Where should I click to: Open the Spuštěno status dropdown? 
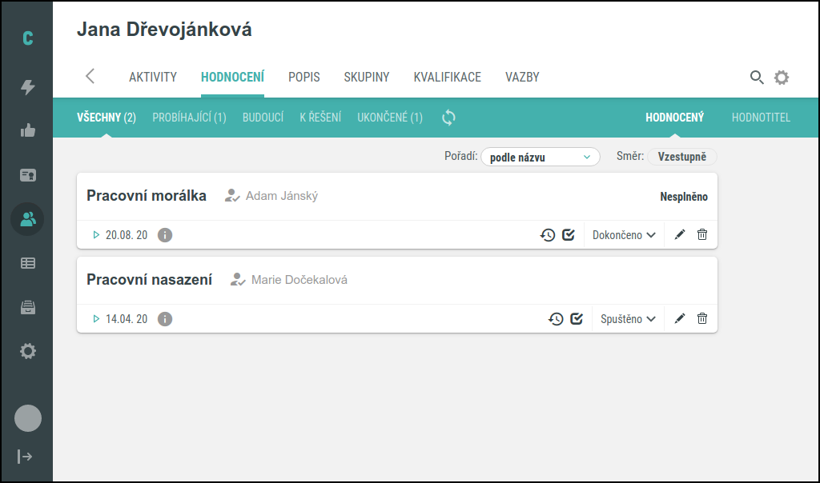point(628,319)
